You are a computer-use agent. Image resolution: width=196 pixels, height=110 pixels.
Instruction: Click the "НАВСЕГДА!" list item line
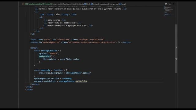coord(68,26)
